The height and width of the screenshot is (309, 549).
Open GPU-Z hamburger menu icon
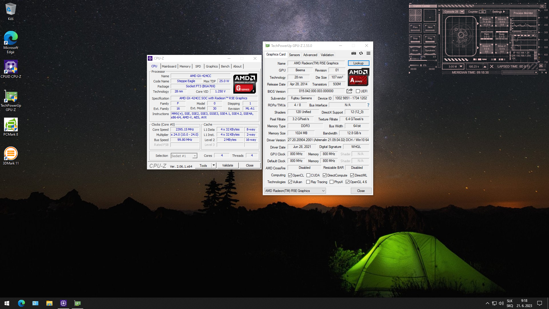point(368,53)
